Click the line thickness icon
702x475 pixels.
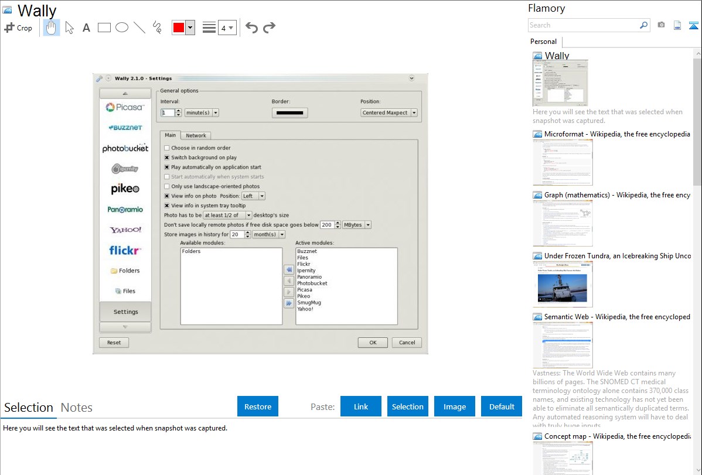coord(209,28)
